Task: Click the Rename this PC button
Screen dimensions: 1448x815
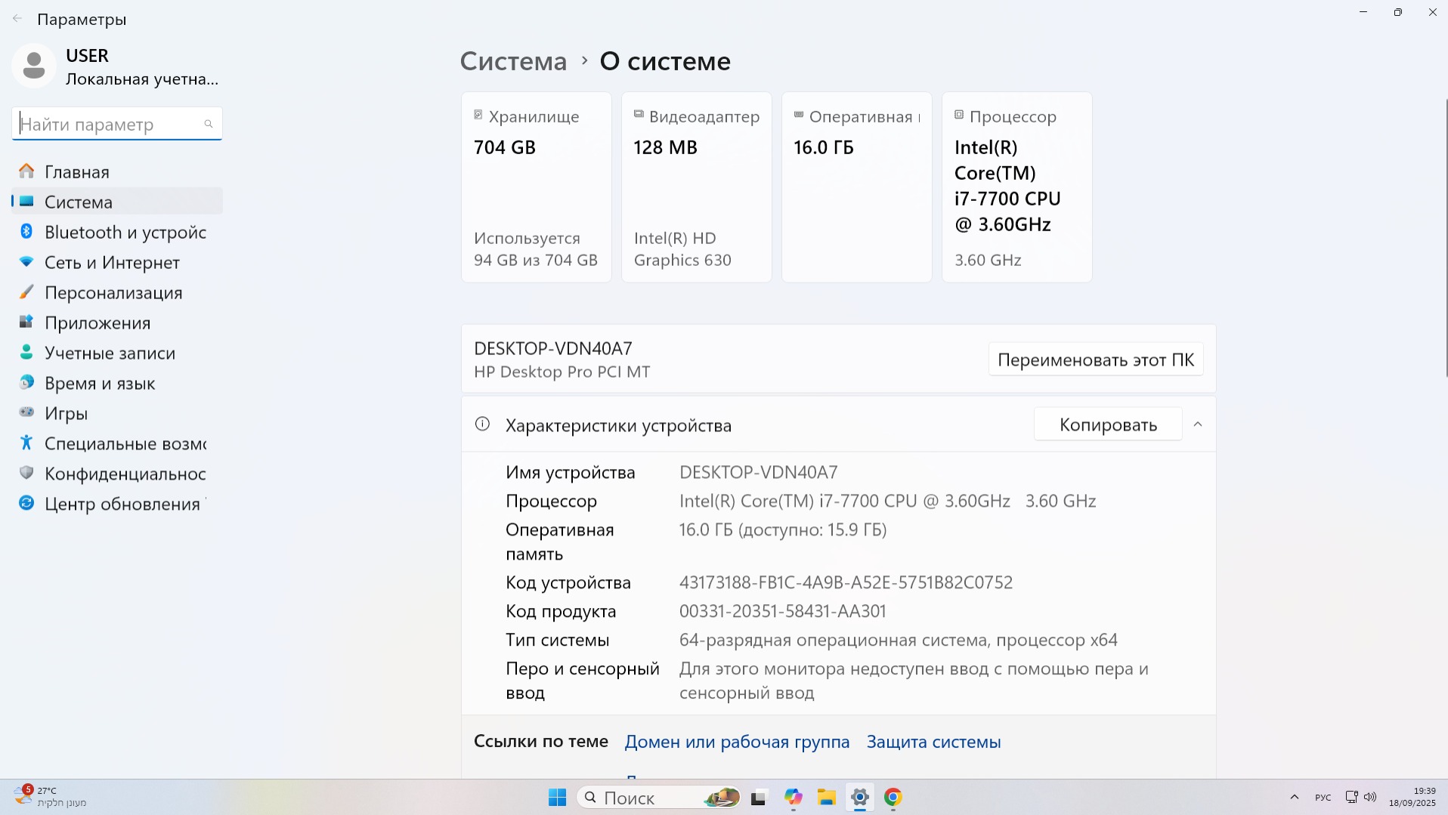Action: [1095, 360]
